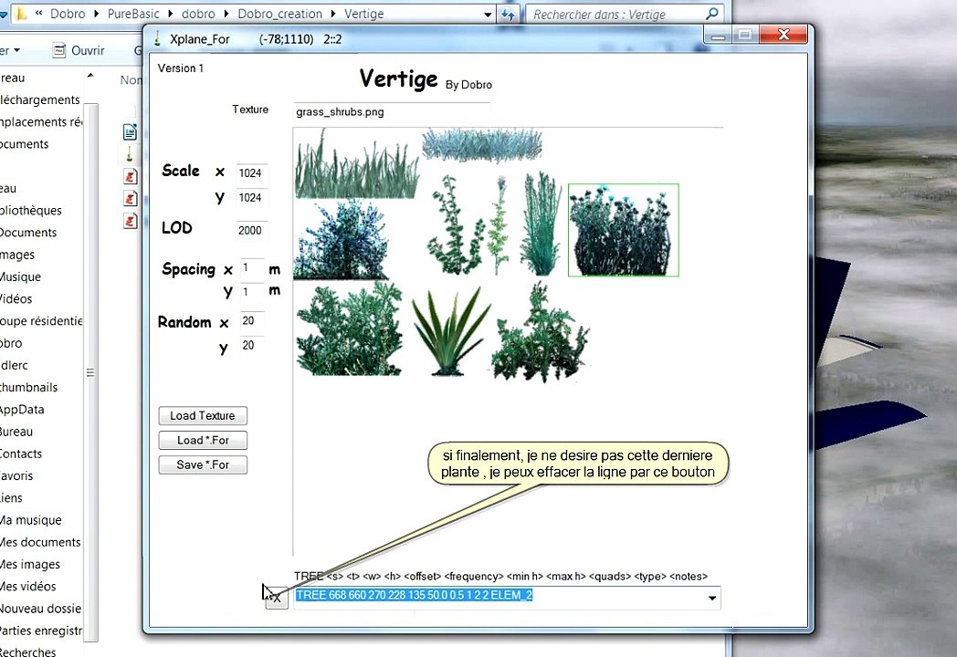
Task: Select the slender light-green stem sprite
Action: coord(500,225)
